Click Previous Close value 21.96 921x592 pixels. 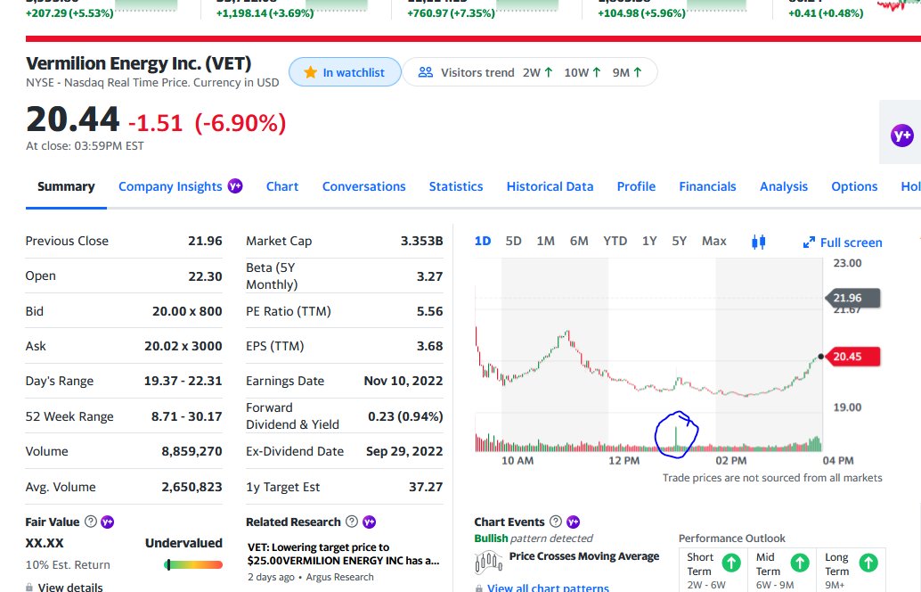point(205,241)
